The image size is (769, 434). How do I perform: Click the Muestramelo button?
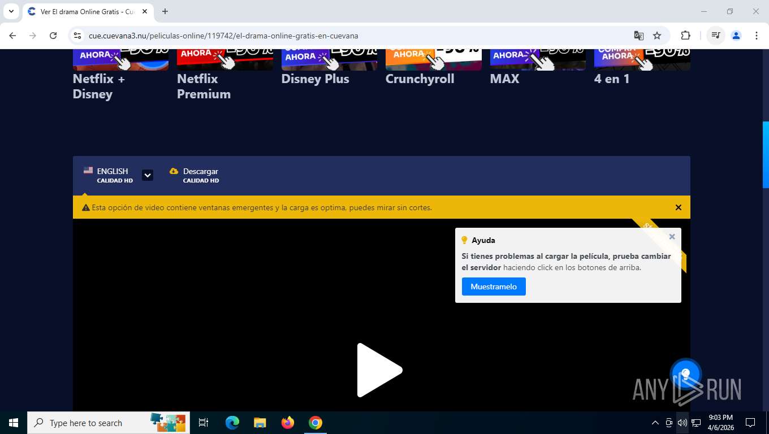(494, 287)
